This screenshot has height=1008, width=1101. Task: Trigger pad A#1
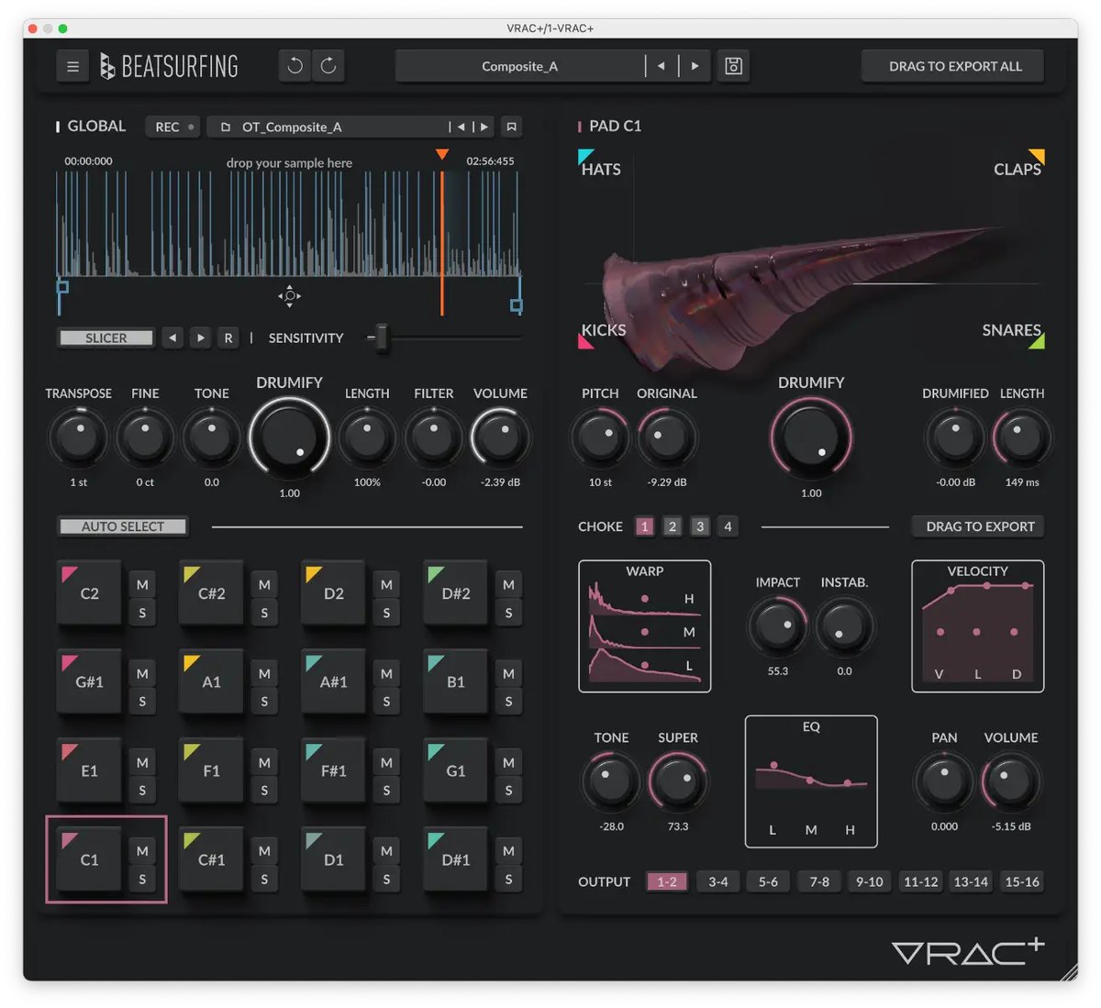click(x=334, y=682)
